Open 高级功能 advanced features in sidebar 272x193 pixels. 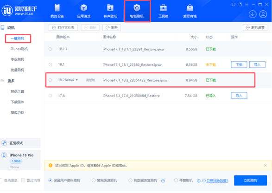click(17, 113)
